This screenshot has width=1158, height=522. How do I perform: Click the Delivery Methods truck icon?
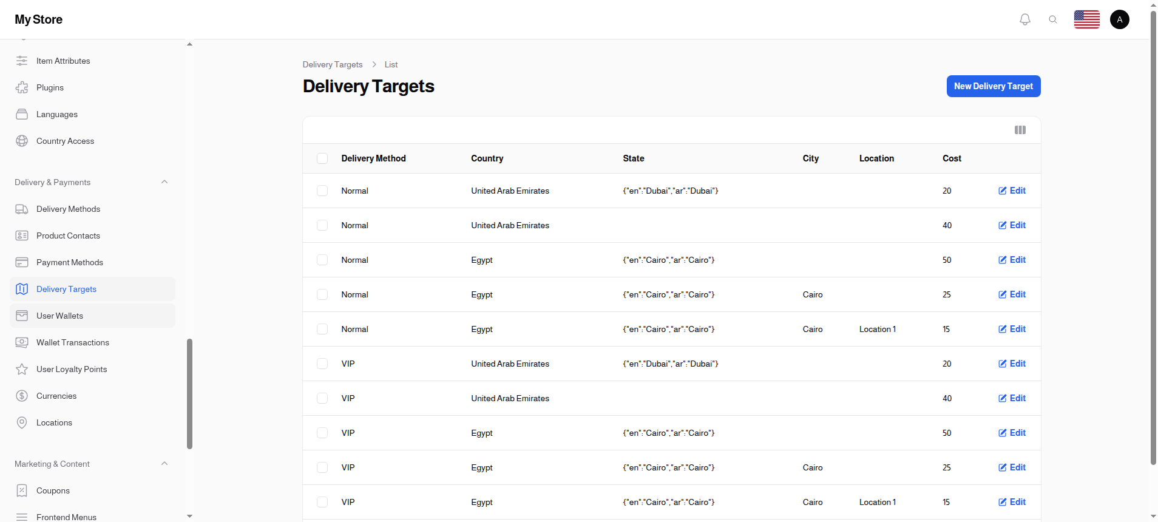click(x=22, y=209)
